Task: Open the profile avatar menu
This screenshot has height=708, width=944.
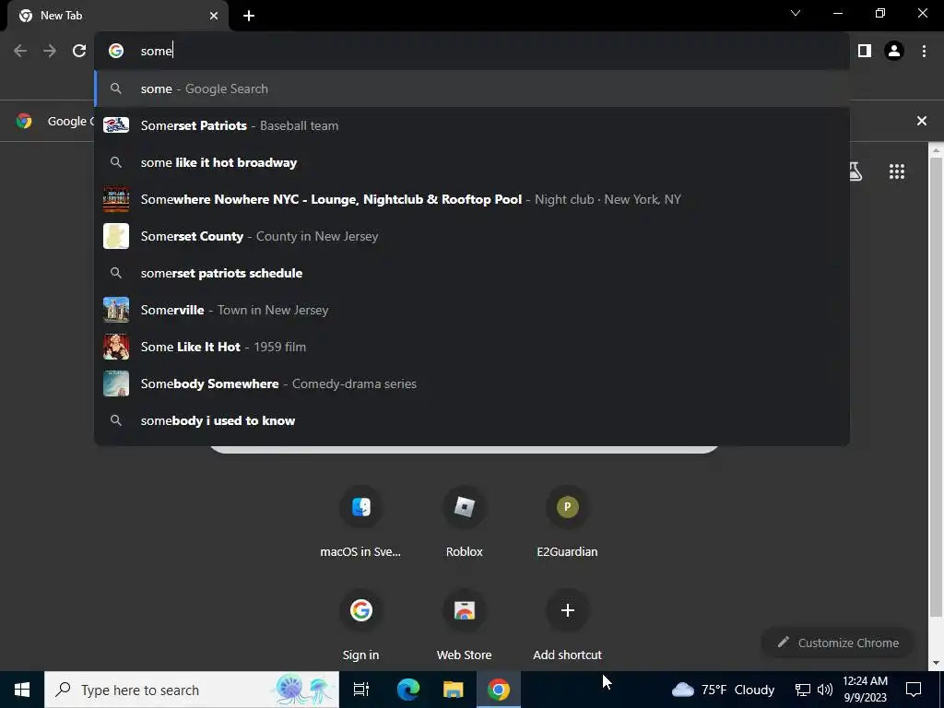Action: point(894,52)
